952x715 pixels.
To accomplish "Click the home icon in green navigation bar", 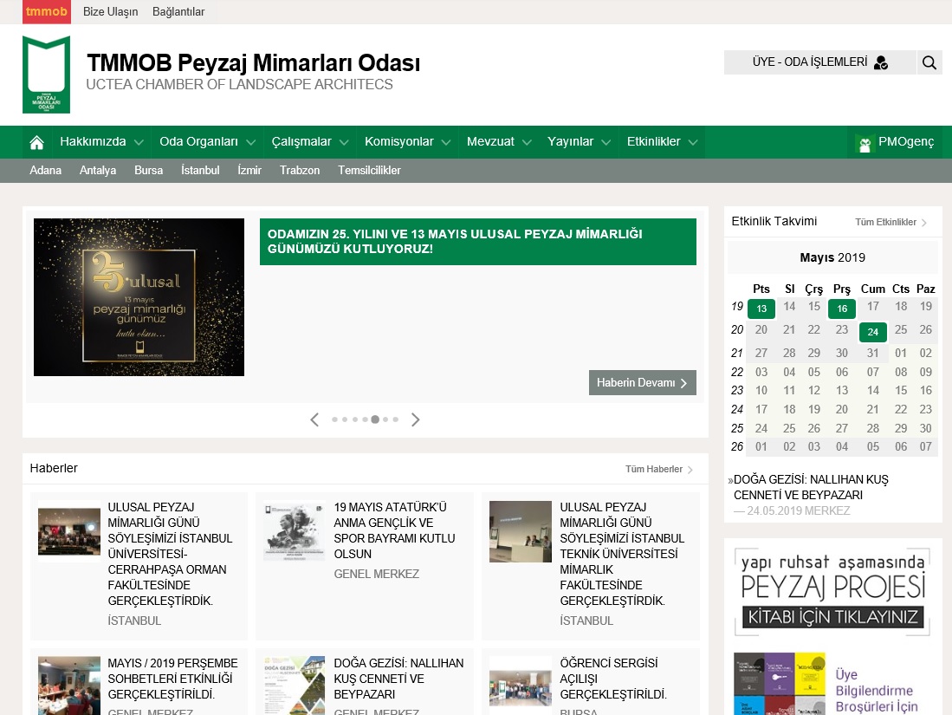I will pos(36,141).
